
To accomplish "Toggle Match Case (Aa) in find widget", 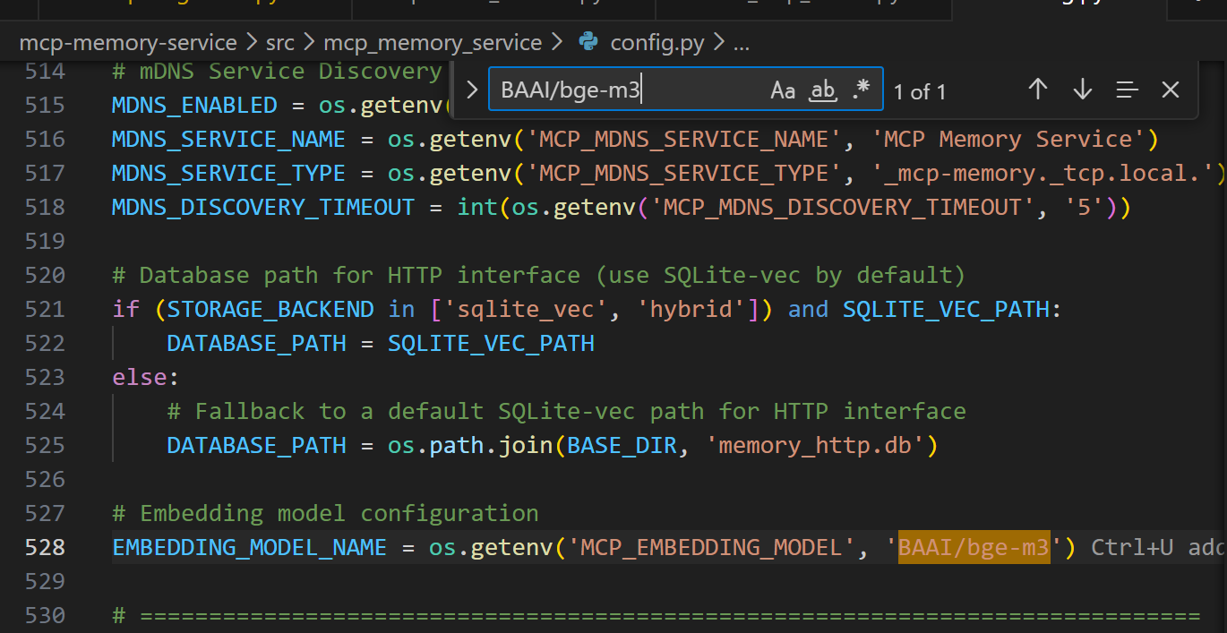I will point(783,90).
